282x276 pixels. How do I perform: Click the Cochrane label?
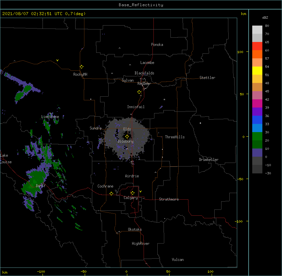(x=105, y=186)
